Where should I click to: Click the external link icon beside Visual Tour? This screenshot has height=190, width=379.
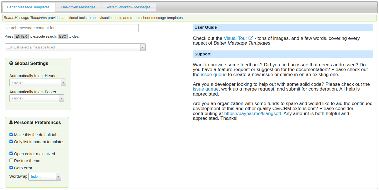click(x=251, y=38)
